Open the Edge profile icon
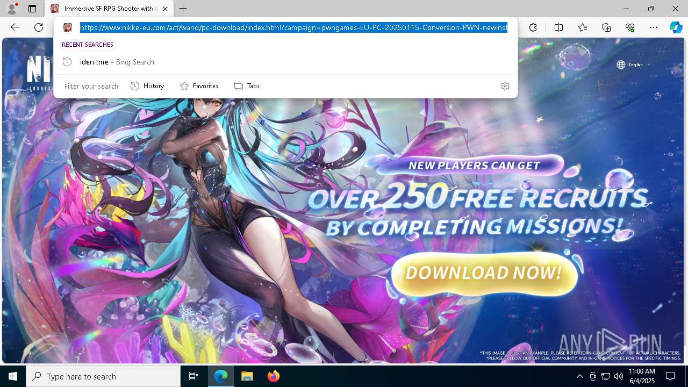This screenshot has height=387, width=688. point(12,9)
